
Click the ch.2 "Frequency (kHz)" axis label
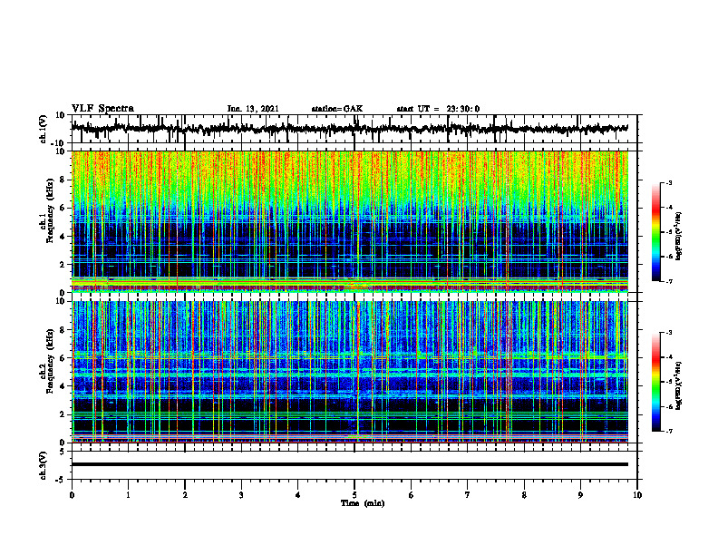pos(50,361)
